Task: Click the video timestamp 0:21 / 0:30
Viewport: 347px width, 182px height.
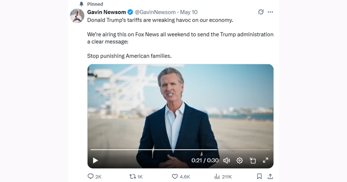Action: (205, 160)
